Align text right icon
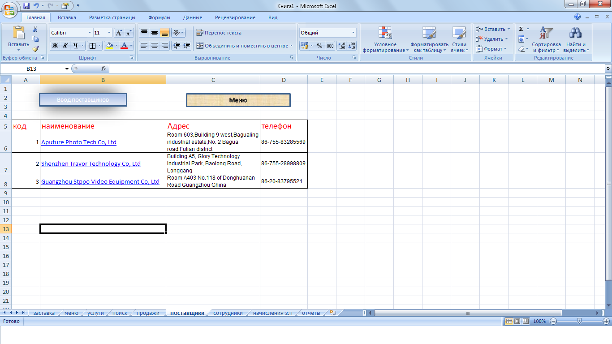Screen dimensions: 612x344 (164, 46)
